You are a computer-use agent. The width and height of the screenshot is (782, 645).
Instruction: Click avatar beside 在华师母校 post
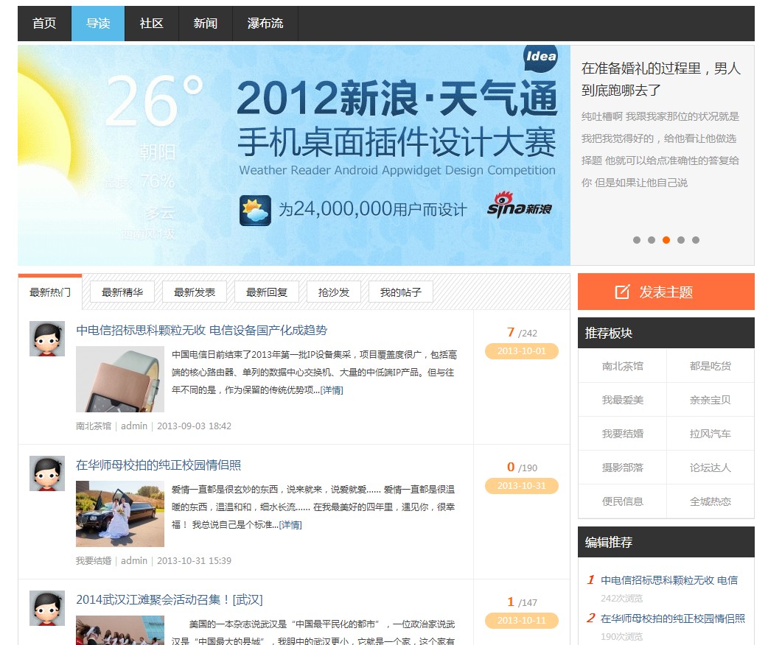pos(47,473)
